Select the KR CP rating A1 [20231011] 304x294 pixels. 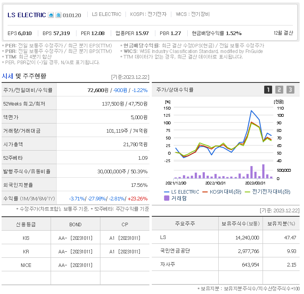pyautogui.click(x=125, y=251)
